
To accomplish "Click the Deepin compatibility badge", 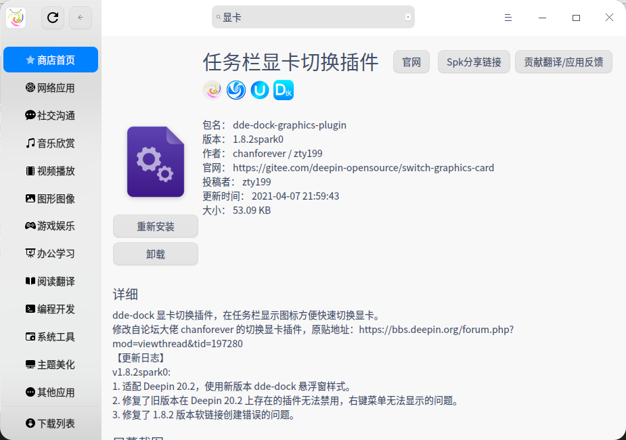I will [x=236, y=90].
